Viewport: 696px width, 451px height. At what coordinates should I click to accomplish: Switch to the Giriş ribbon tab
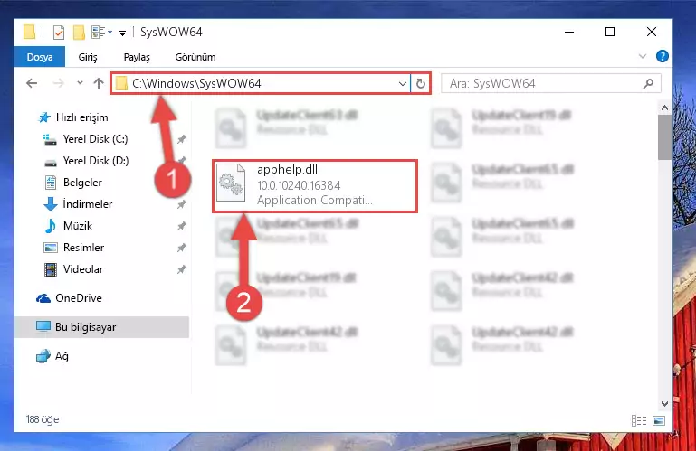point(88,57)
